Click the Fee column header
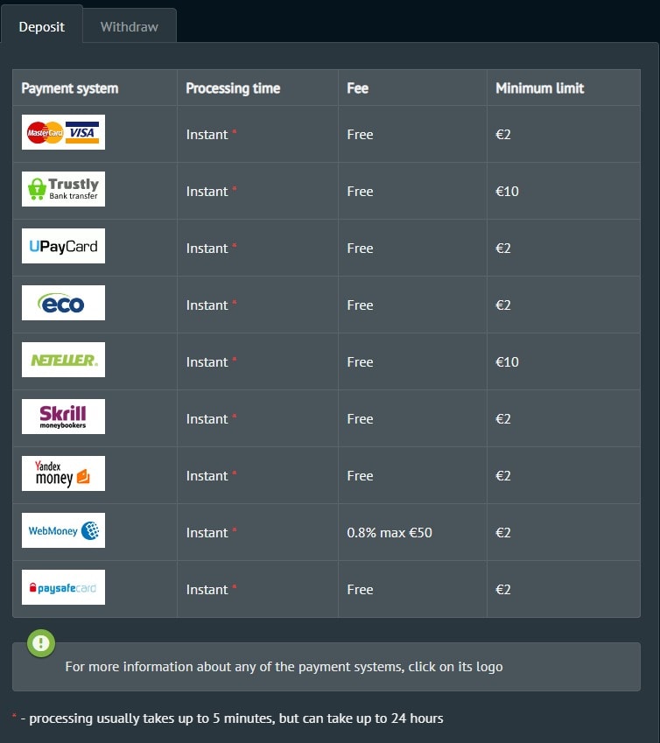 [x=357, y=88]
